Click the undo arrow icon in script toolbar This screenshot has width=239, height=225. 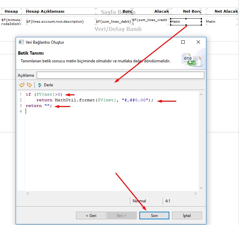pos(22,85)
